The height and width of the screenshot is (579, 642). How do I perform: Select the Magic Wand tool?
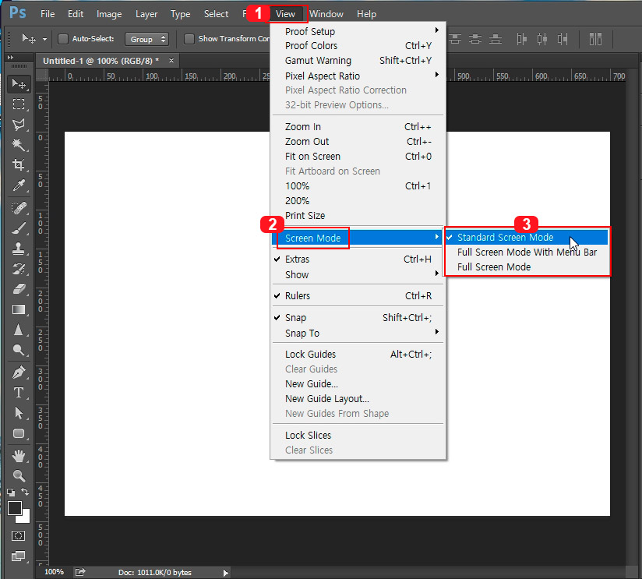(19, 144)
